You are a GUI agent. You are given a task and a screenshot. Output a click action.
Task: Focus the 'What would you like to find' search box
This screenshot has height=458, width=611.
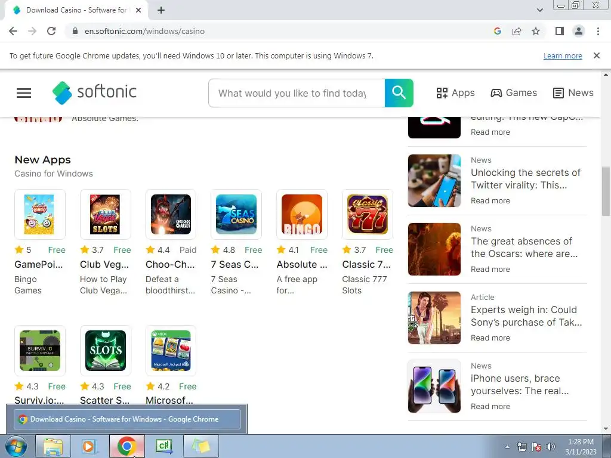pos(297,93)
